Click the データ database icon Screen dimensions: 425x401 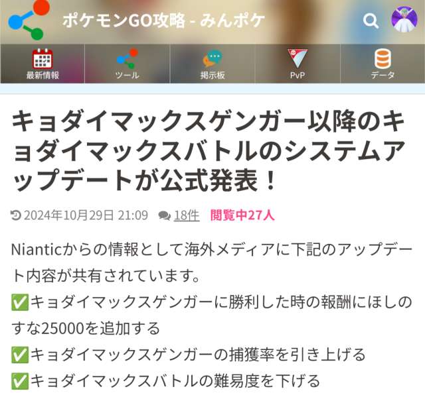tap(382, 58)
